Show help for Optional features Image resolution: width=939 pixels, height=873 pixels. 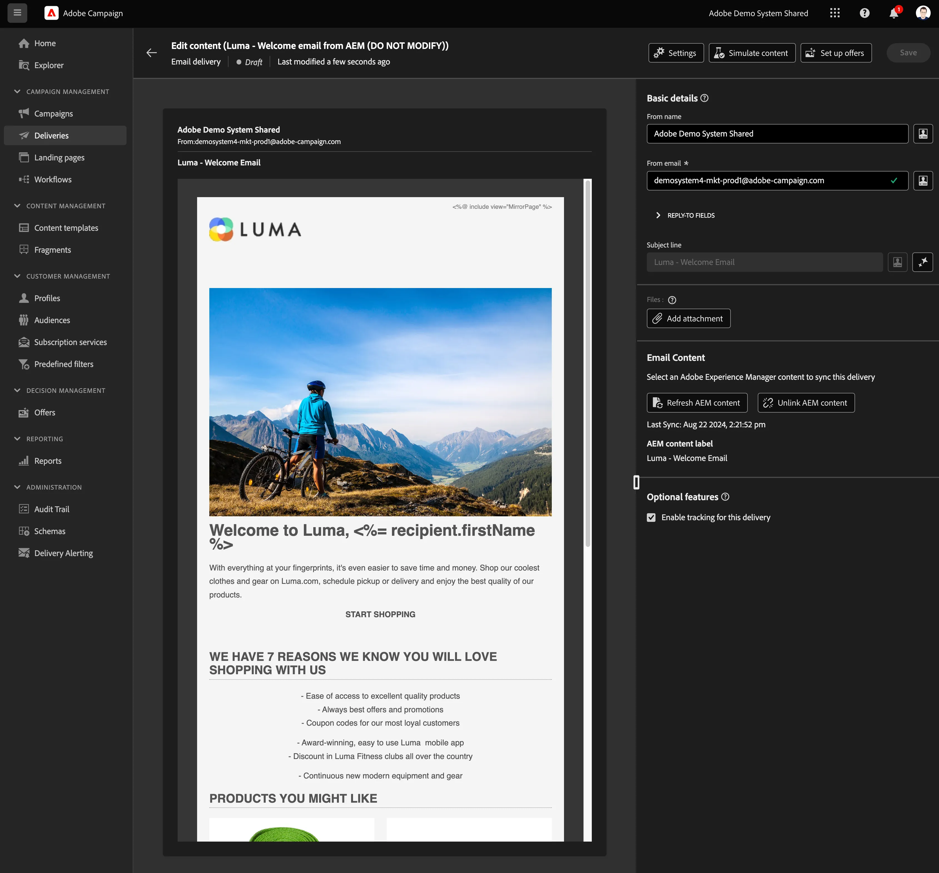pyautogui.click(x=726, y=497)
